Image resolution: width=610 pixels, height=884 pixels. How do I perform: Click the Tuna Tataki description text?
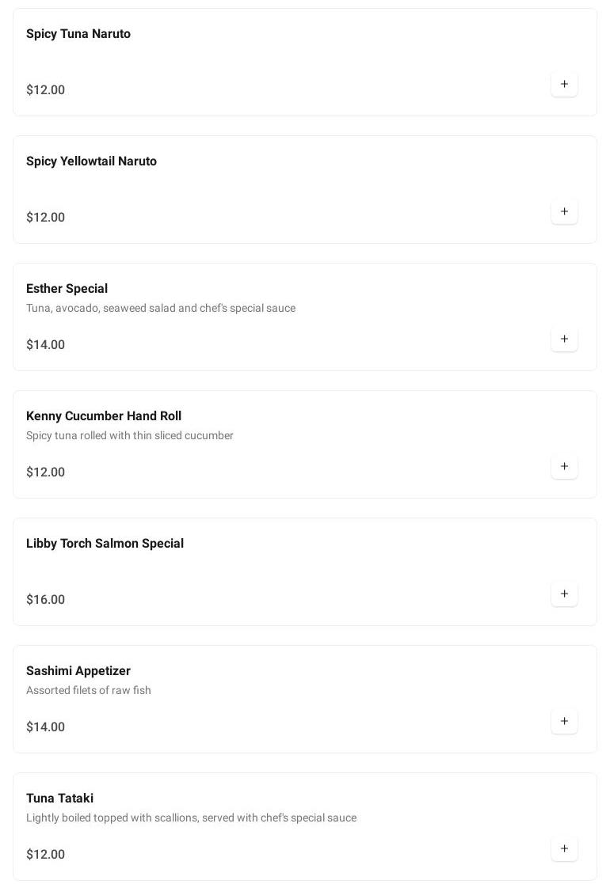(x=191, y=818)
